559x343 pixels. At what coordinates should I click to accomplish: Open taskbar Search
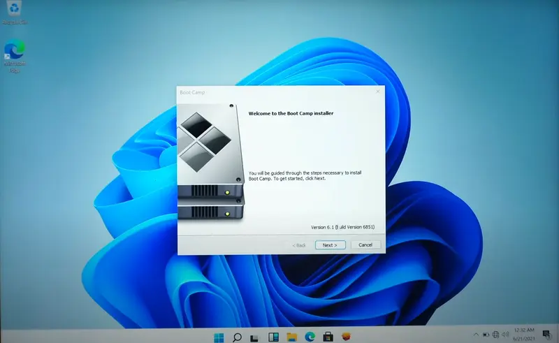pos(237,337)
